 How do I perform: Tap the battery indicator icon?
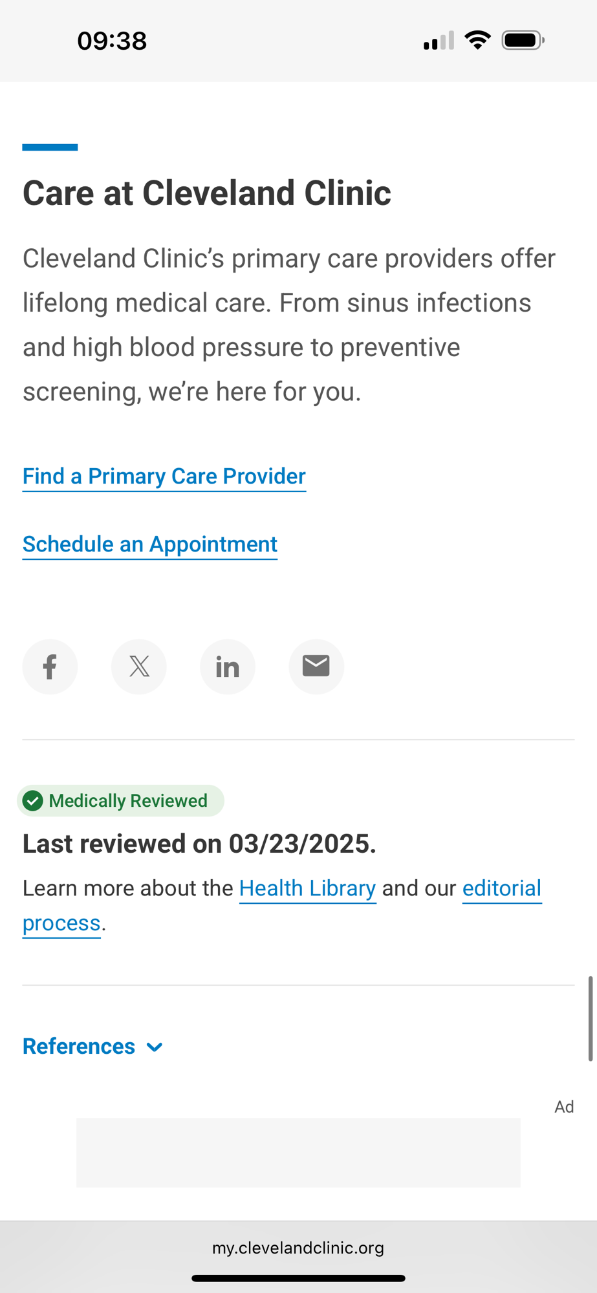[x=523, y=41]
